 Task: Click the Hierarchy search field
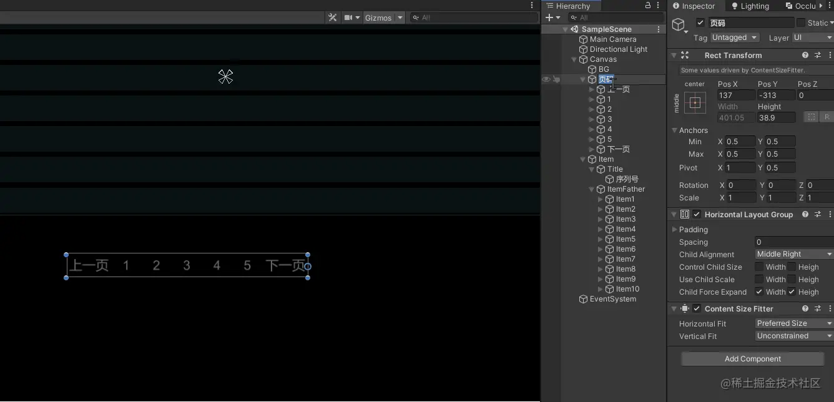[616, 17]
